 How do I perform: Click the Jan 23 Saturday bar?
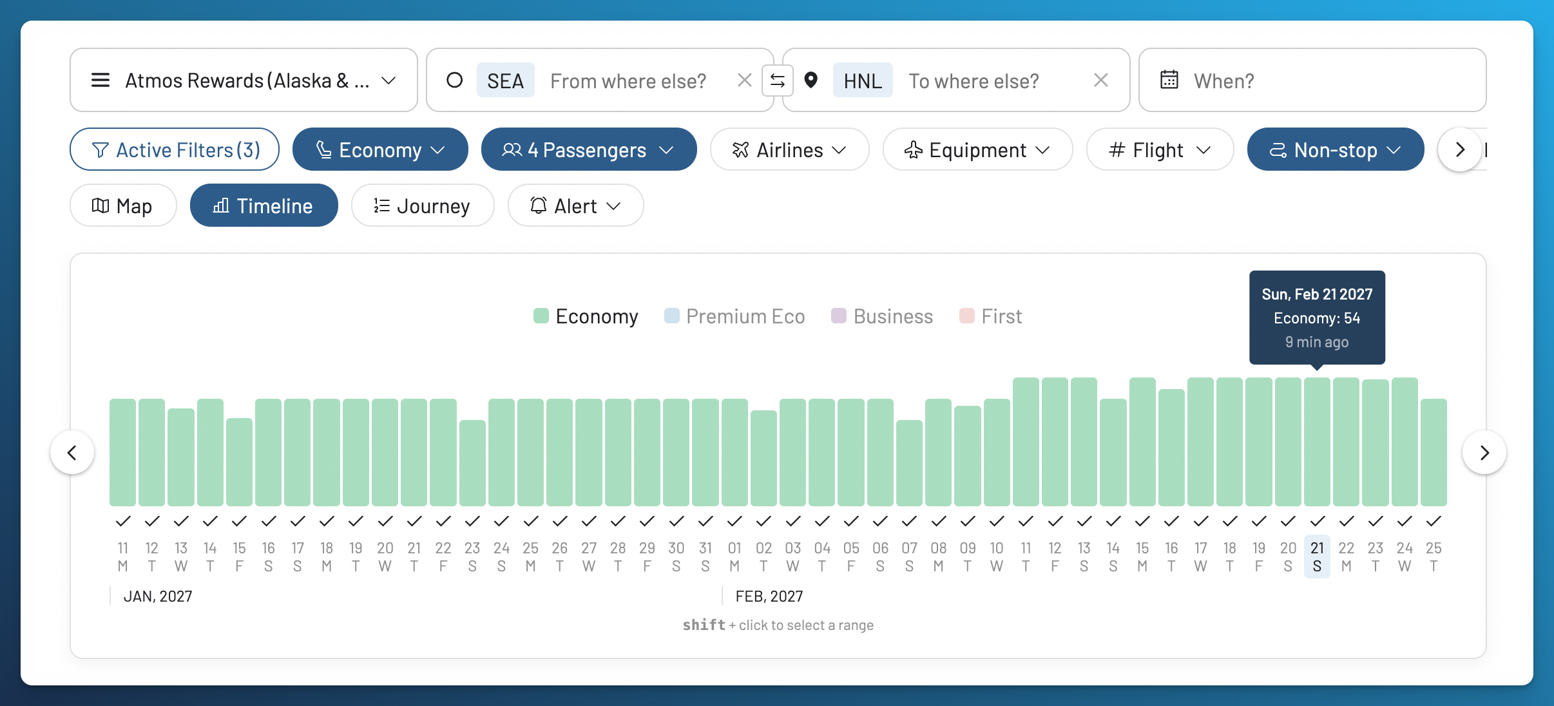coord(472,463)
